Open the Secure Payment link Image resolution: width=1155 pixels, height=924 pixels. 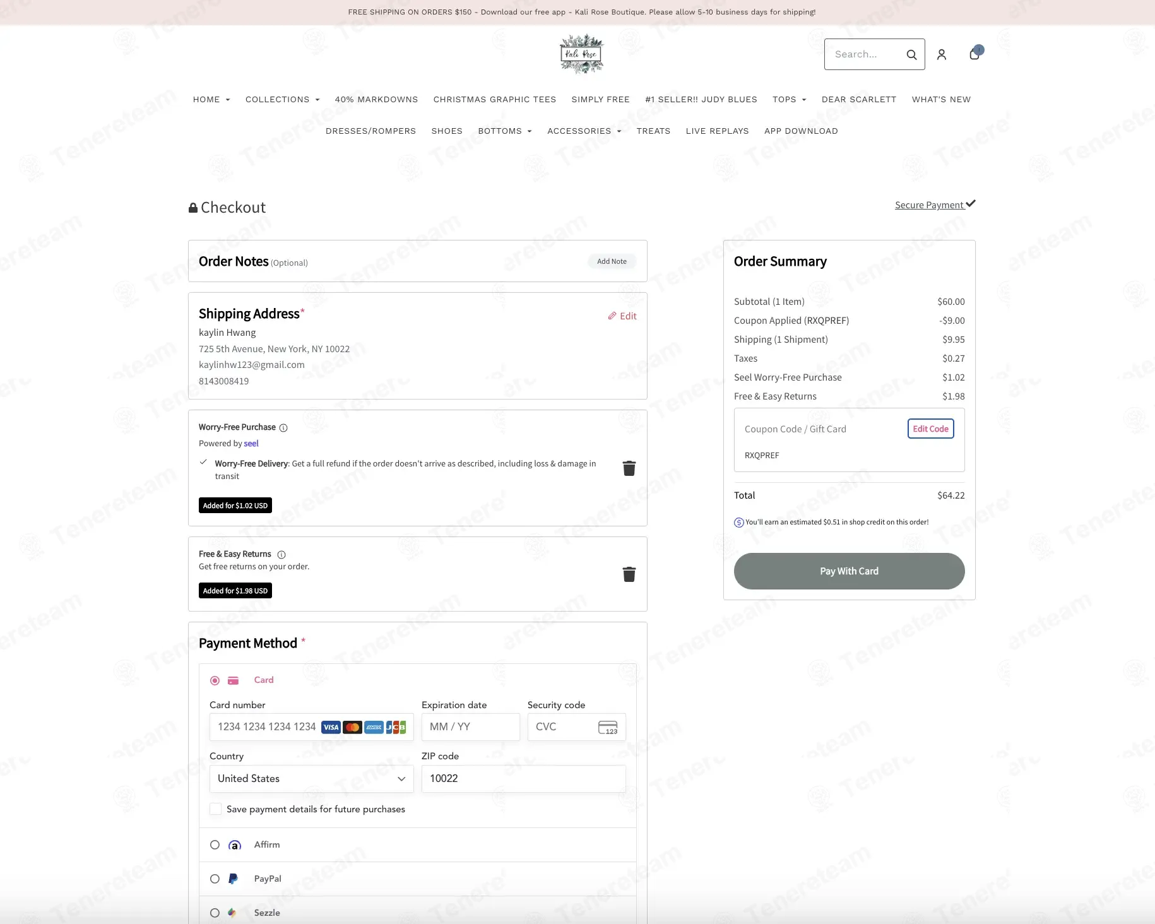935,205
